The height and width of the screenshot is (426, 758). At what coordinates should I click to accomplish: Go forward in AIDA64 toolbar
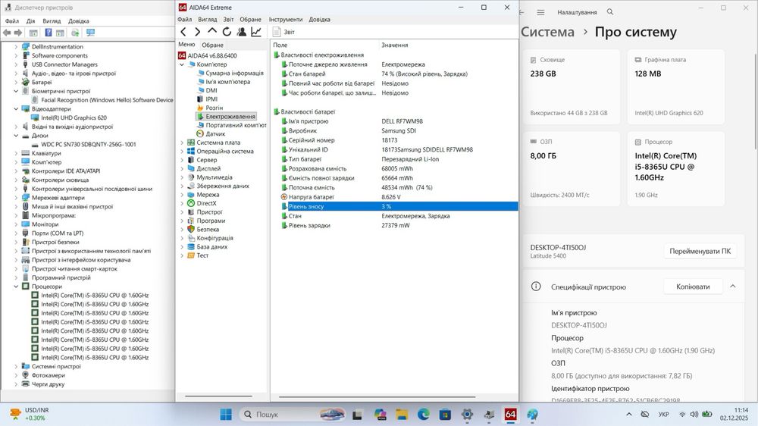[197, 32]
